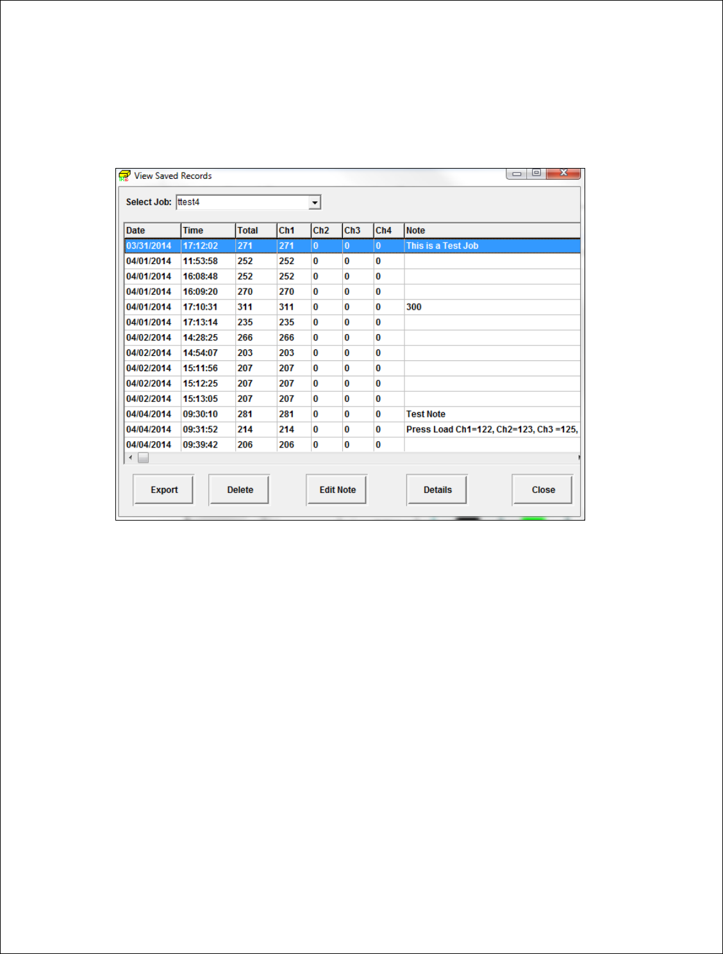723x954 pixels.
Task: Click the Total value 281
Action: point(245,414)
